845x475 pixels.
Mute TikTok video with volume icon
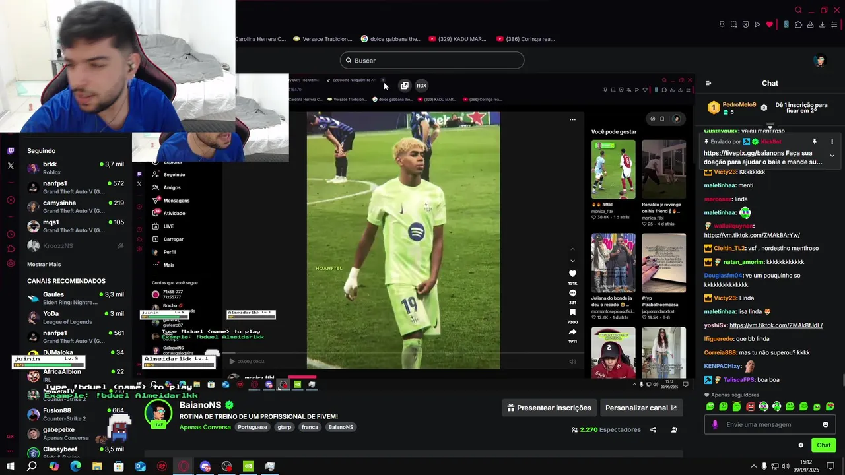(x=572, y=361)
